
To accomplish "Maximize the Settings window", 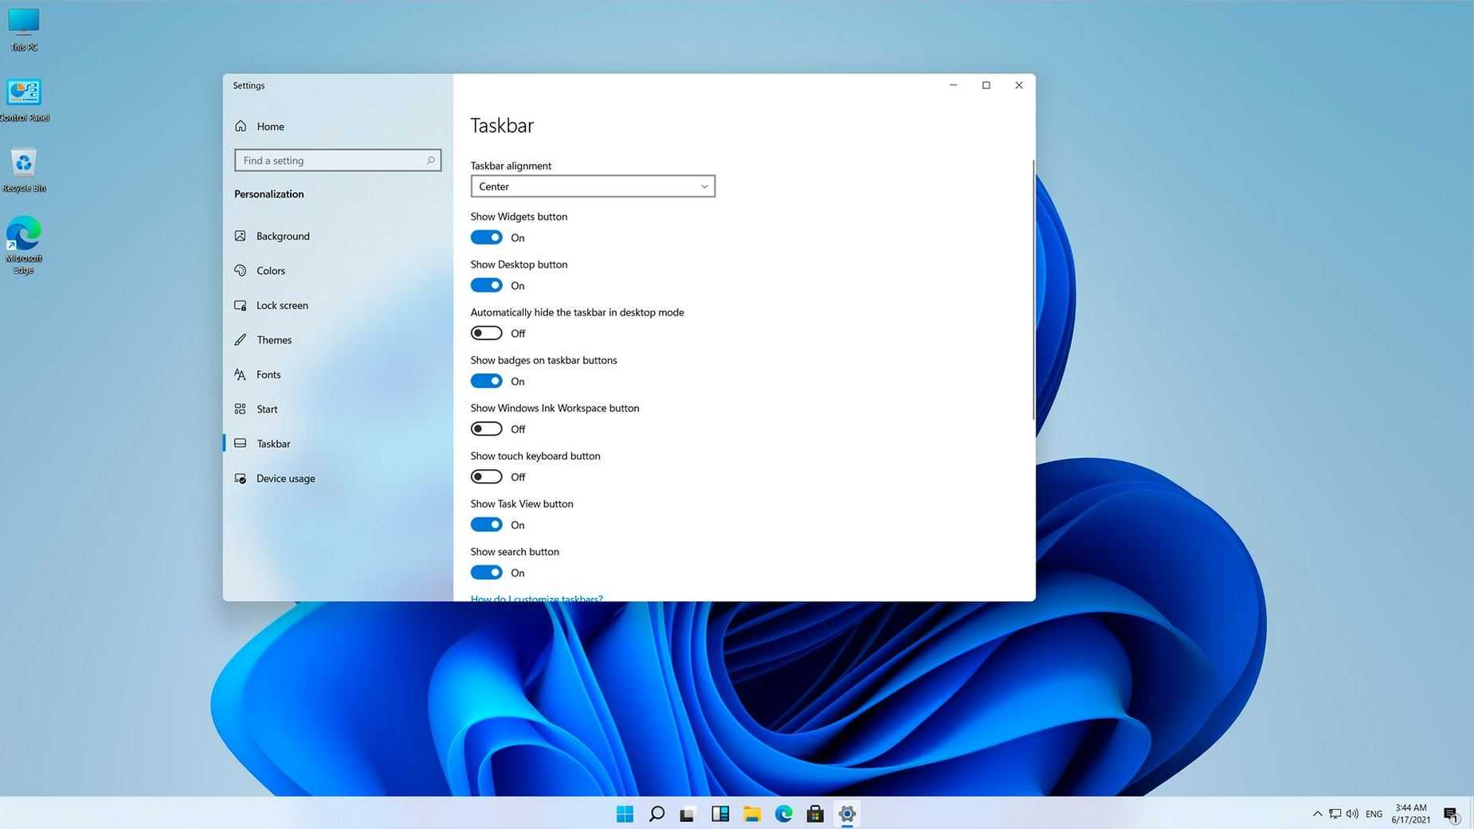I will click(x=986, y=85).
